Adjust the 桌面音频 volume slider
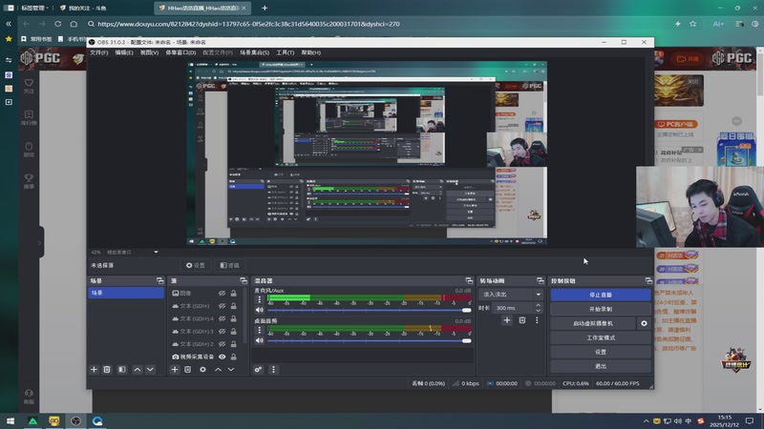 pyautogui.click(x=369, y=341)
